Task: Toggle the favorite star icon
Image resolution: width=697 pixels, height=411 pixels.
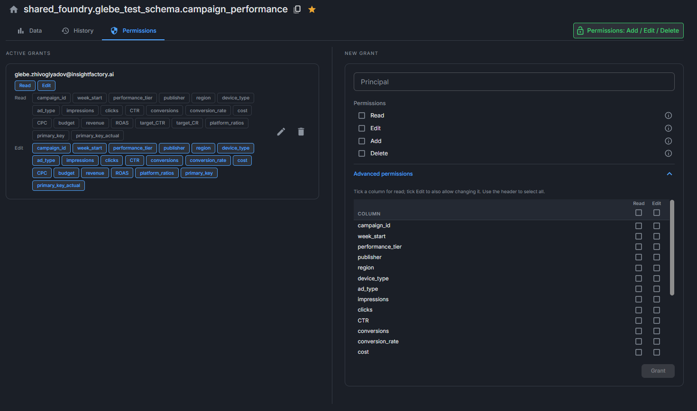Action: 312,9
